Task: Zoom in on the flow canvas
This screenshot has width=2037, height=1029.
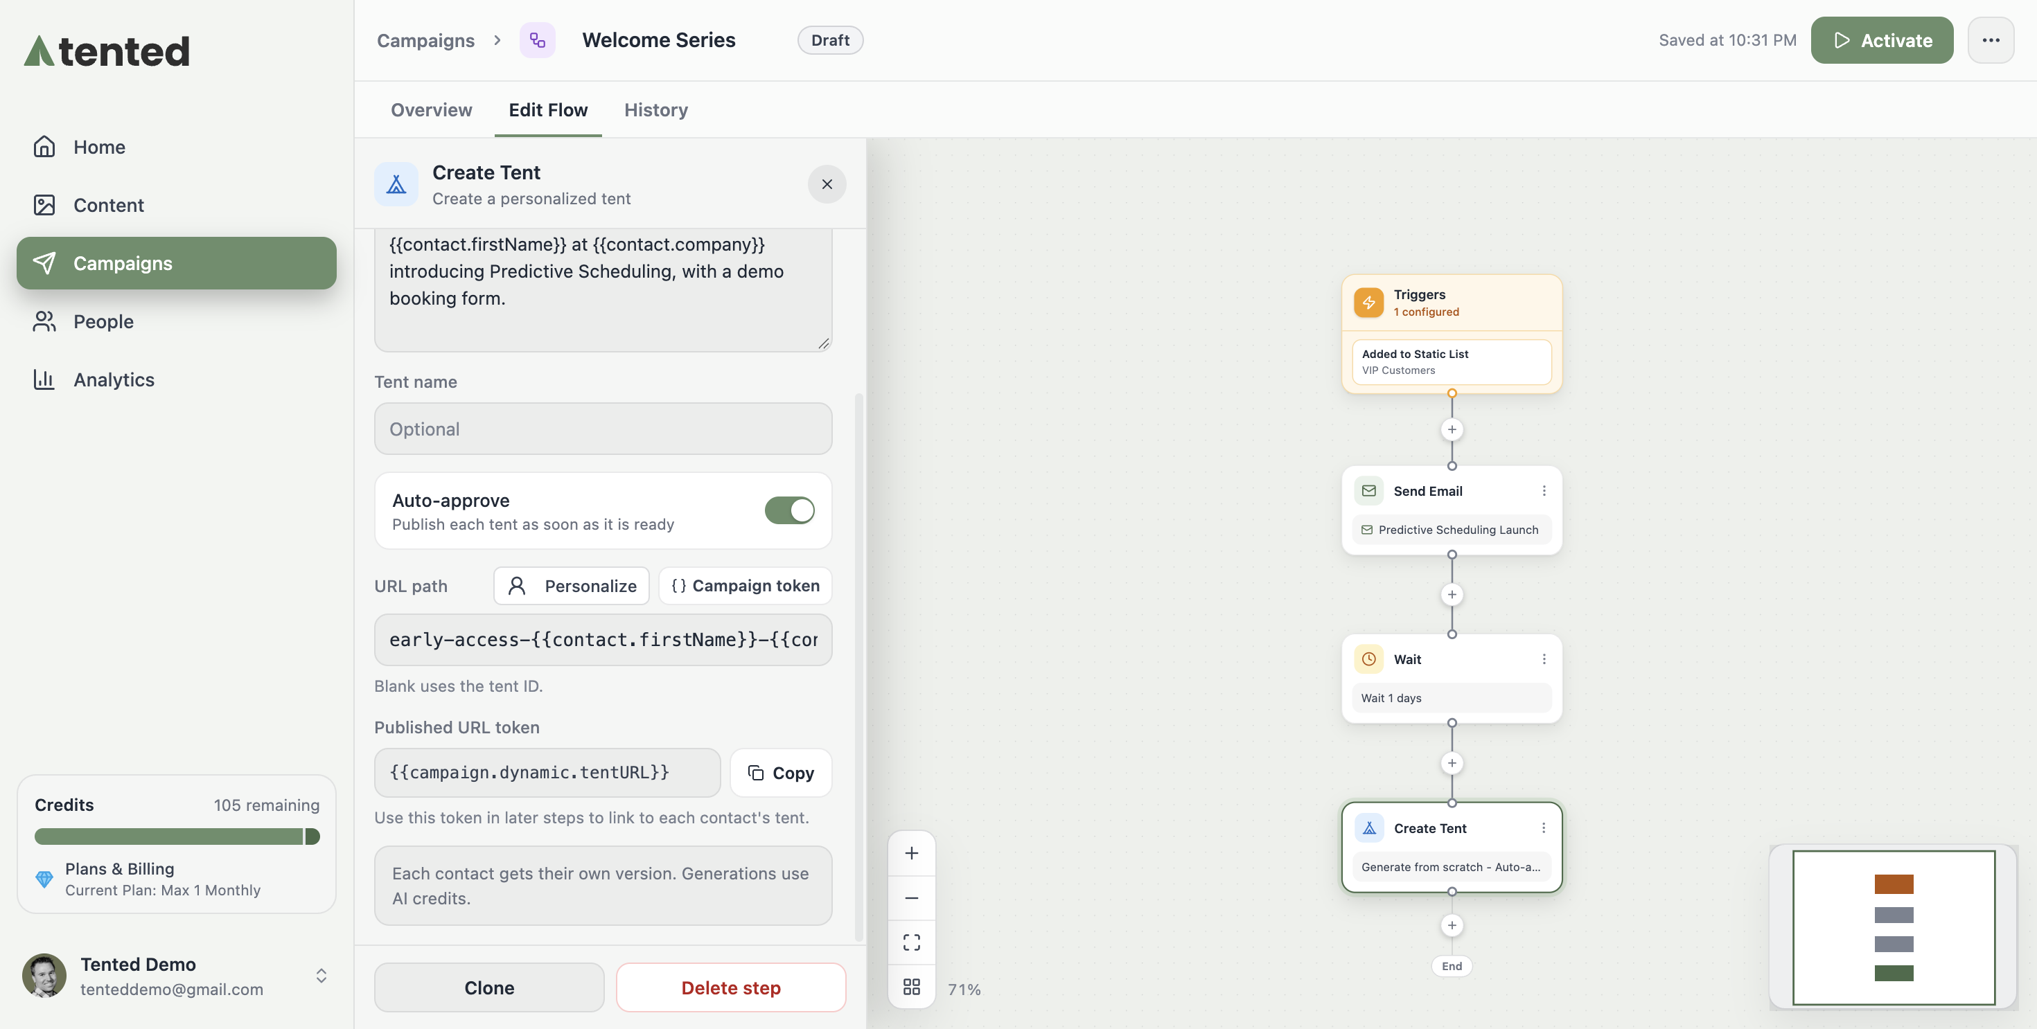Action: tap(911, 852)
